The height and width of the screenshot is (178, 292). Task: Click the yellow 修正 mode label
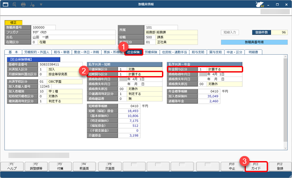pos(13,23)
